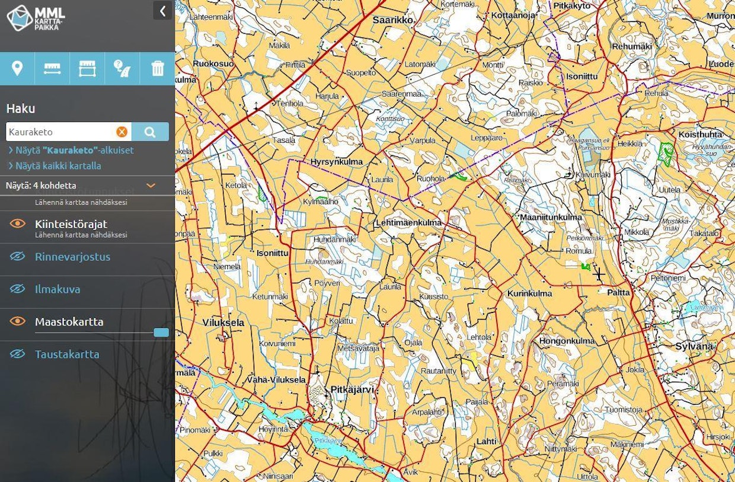Expand Näytä "Kauraketo"-alkuiset results
Viewport: 735px width, 482px height.
73,151
